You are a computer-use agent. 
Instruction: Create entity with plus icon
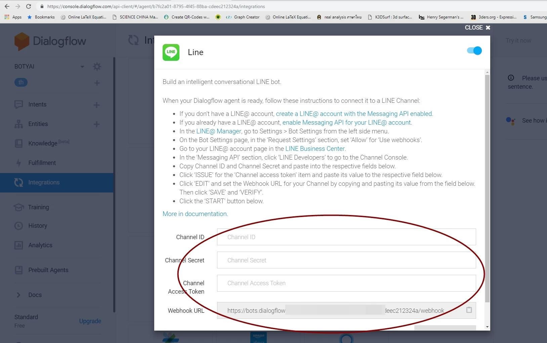[96, 124]
